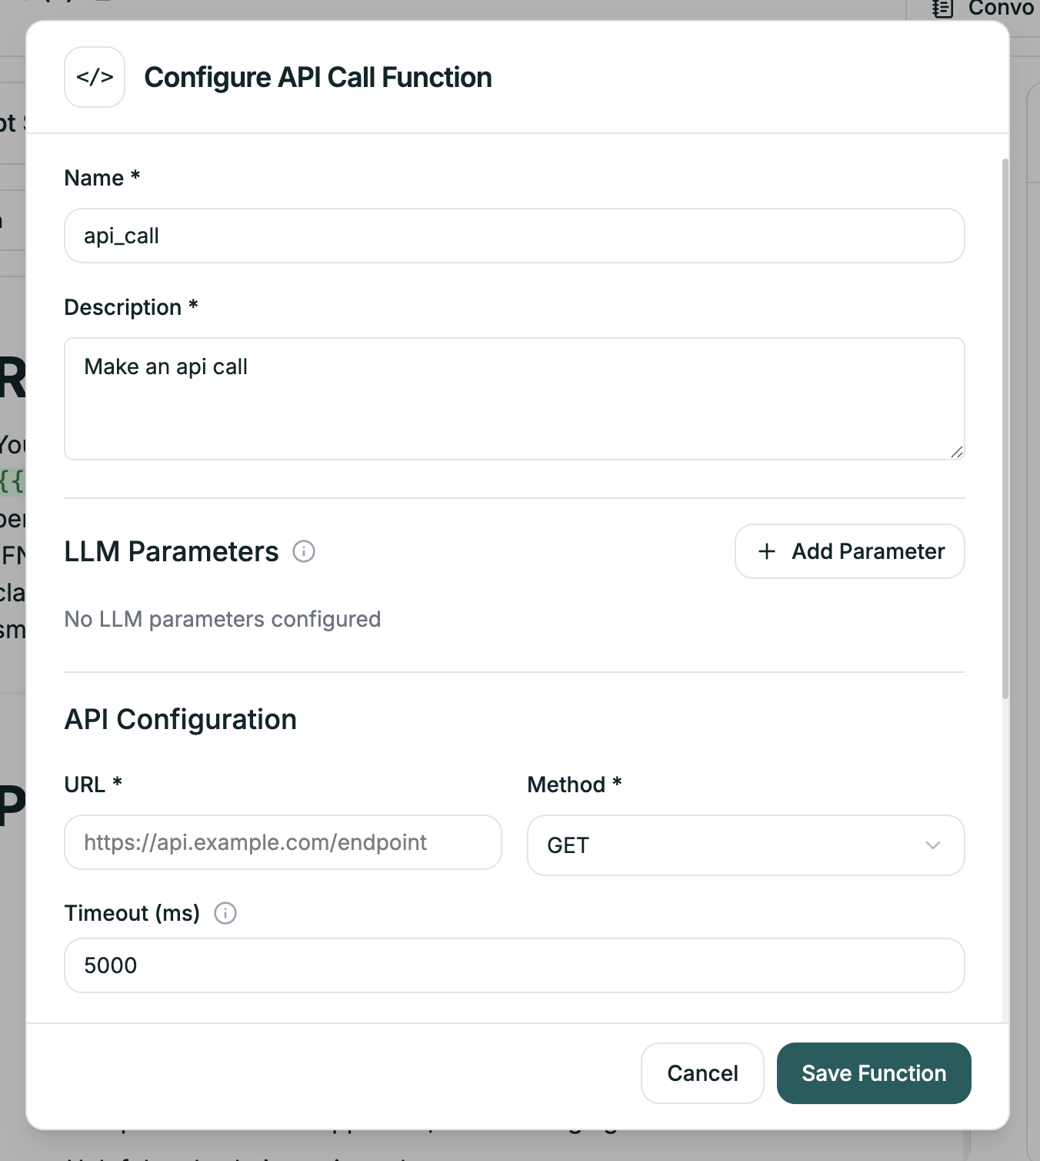Click the API Configuration section heading
Viewport: 1040px width, 1161px height.
(x=181, y=719)
